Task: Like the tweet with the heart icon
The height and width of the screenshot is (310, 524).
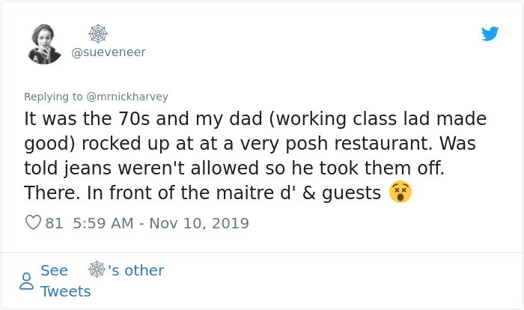Action: 33,222
